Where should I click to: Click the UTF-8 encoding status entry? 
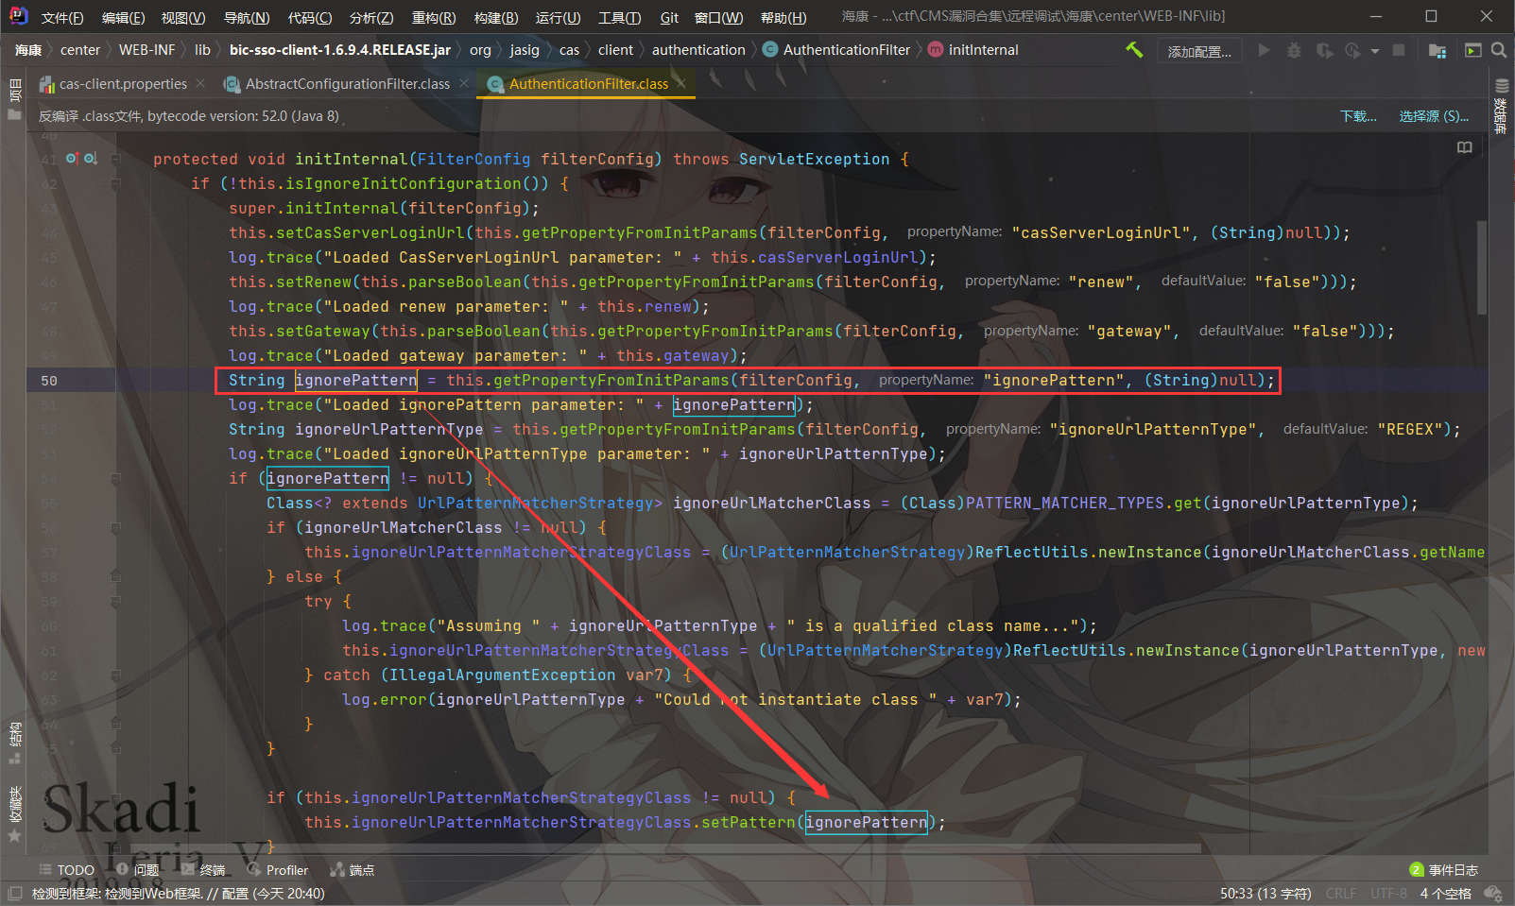coord(1388,894)
